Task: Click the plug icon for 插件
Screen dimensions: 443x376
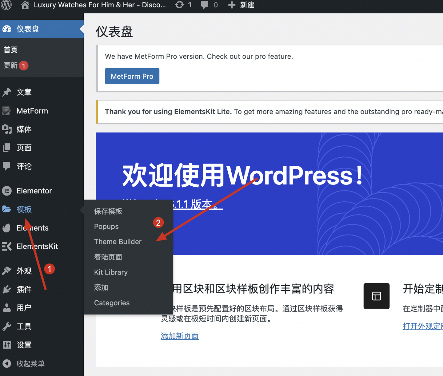Action: click(x=7, y=289)
